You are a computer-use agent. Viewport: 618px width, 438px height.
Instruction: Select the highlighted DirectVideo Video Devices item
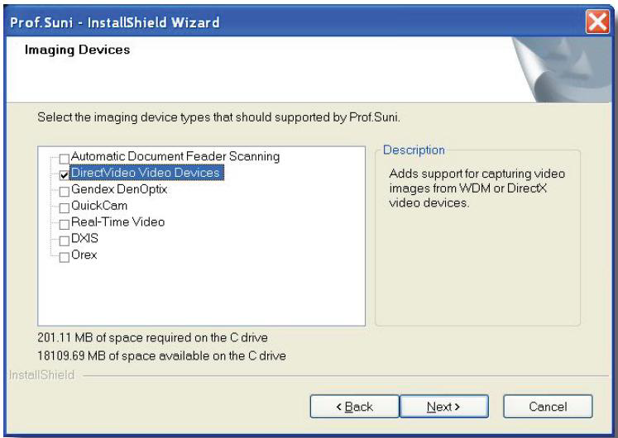click(x=146, y=173)
